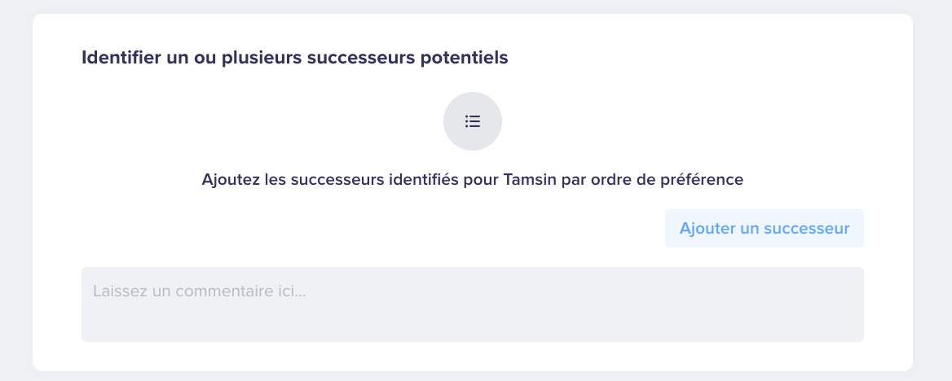Screen dimensions: 952x381
Task: Click the empty-state successors list icon
Action: 473,121
